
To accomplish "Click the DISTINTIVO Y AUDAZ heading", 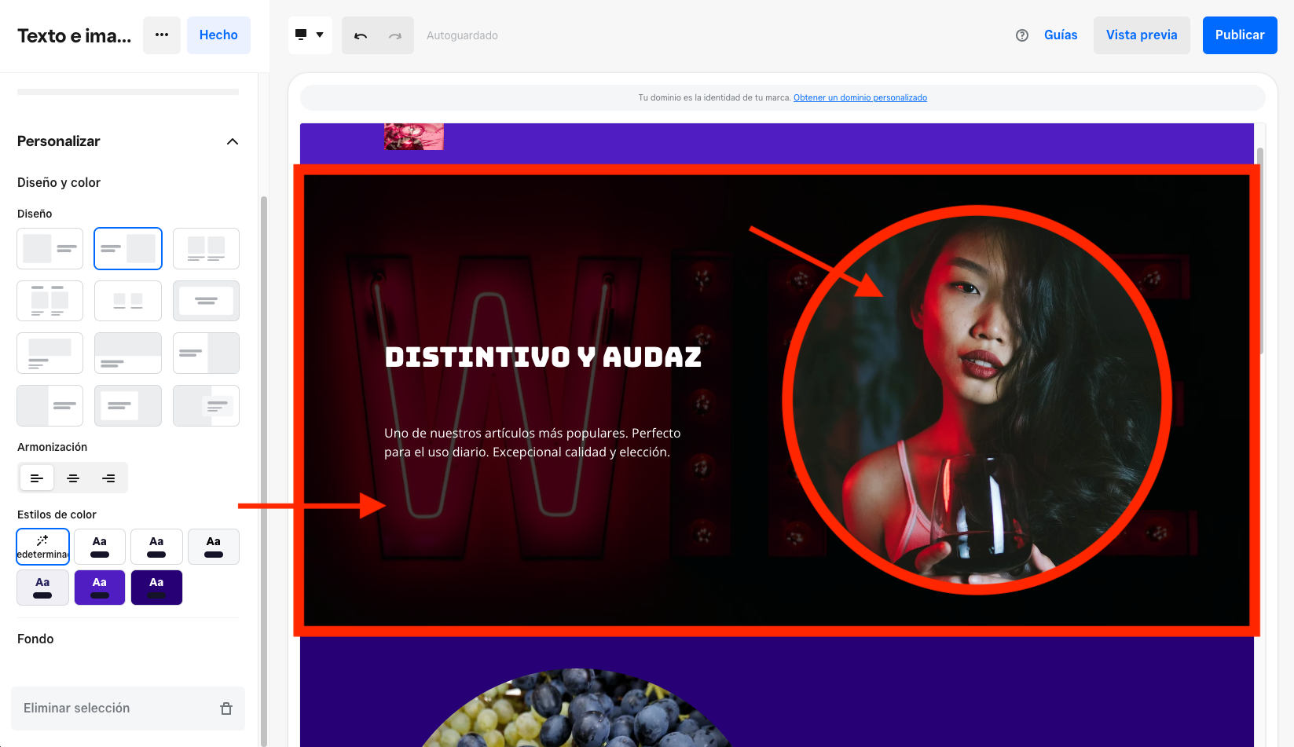I will tap(543, 357).
